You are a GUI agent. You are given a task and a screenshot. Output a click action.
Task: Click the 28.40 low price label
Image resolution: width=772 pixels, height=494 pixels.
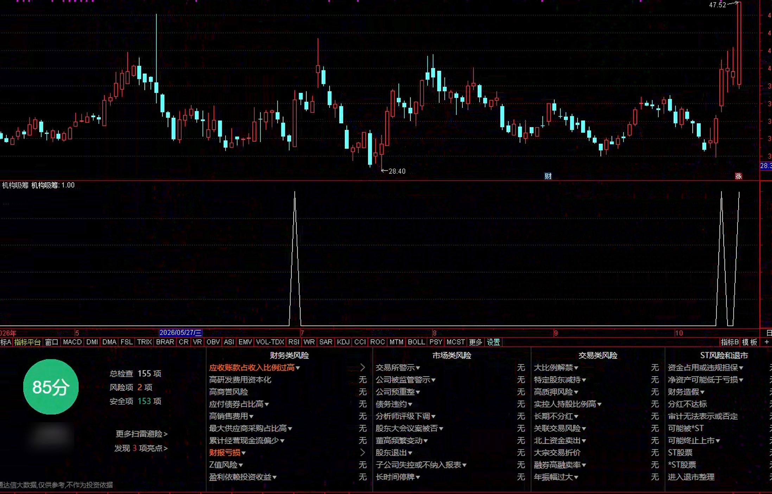397,171
